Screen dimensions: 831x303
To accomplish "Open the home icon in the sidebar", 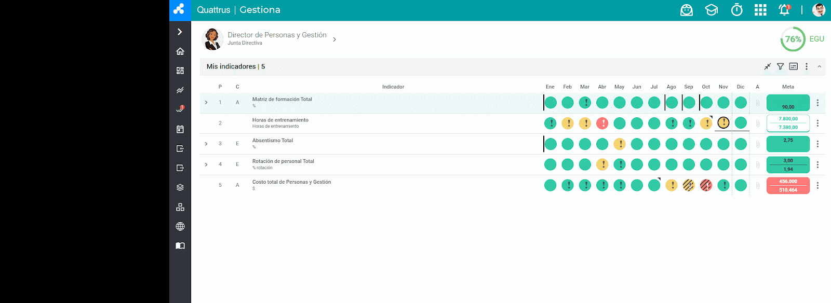I will (x=180, y=51).
